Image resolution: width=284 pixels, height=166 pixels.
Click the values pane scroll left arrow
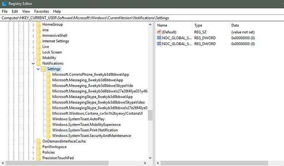click(158, 163)
